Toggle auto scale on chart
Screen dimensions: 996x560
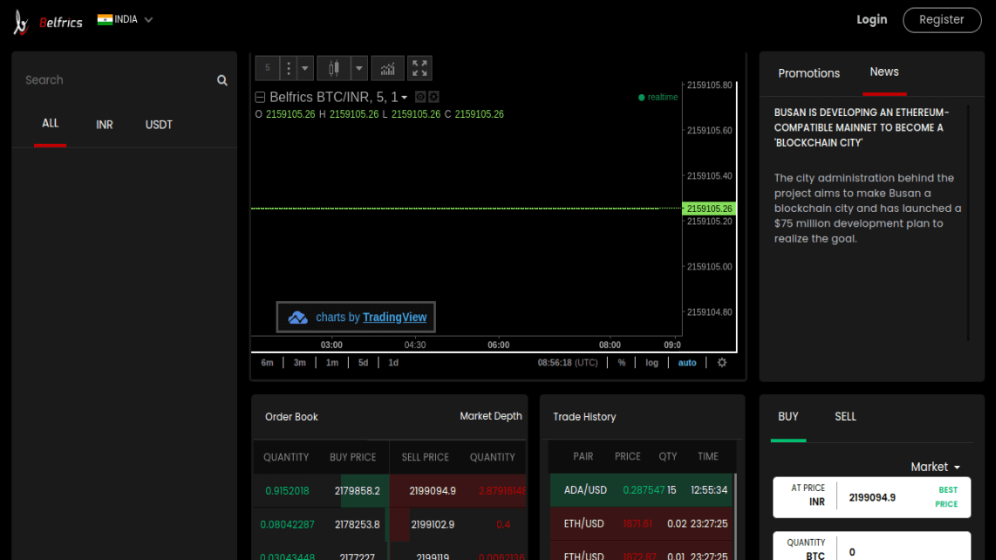click(687, 362)
